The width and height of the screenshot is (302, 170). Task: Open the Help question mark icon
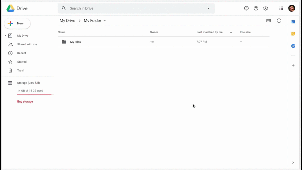[x=256, y=8]
